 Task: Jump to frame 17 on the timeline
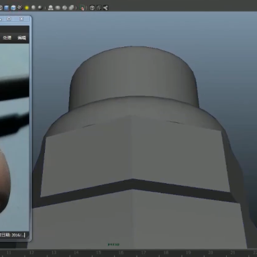(x=144, y=252)
